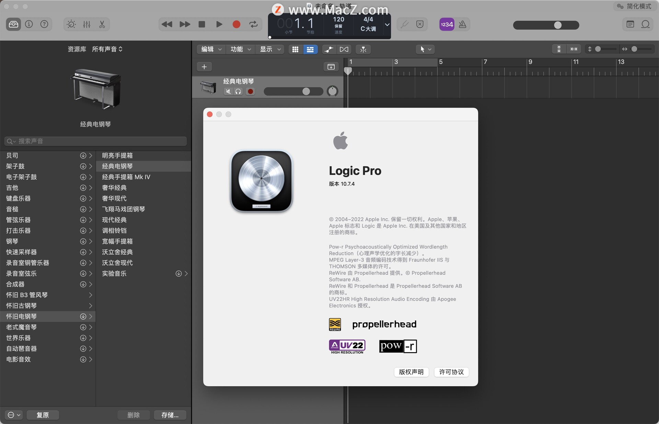Click the metronome icon
The width and height of the screenshot is (659, 424).
462,24
